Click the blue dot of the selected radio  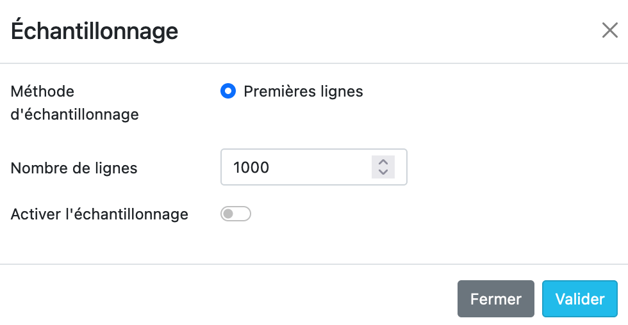tap(227, 91)
